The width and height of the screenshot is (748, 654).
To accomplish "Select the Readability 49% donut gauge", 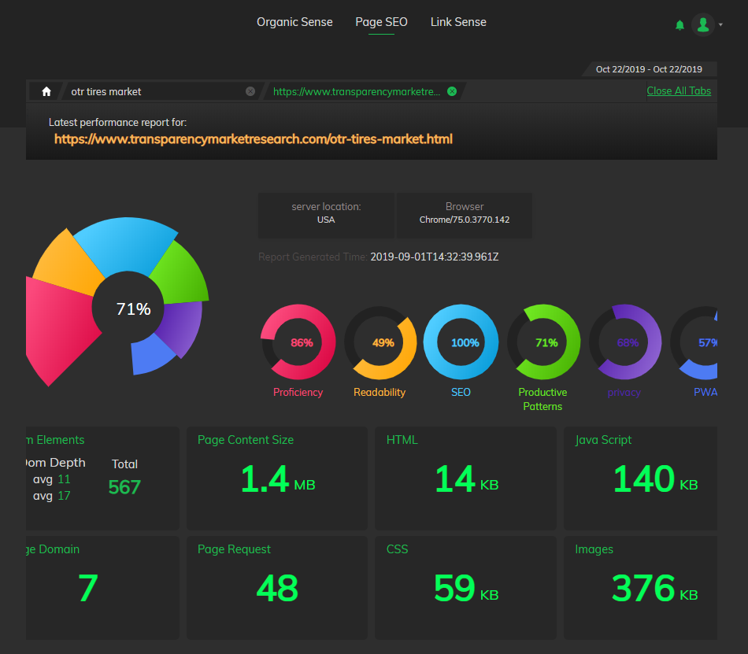I will click(x=380, y=342).
